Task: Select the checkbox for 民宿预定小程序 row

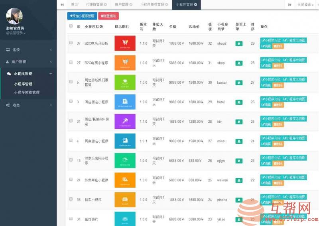Action: tap(71, 141)
